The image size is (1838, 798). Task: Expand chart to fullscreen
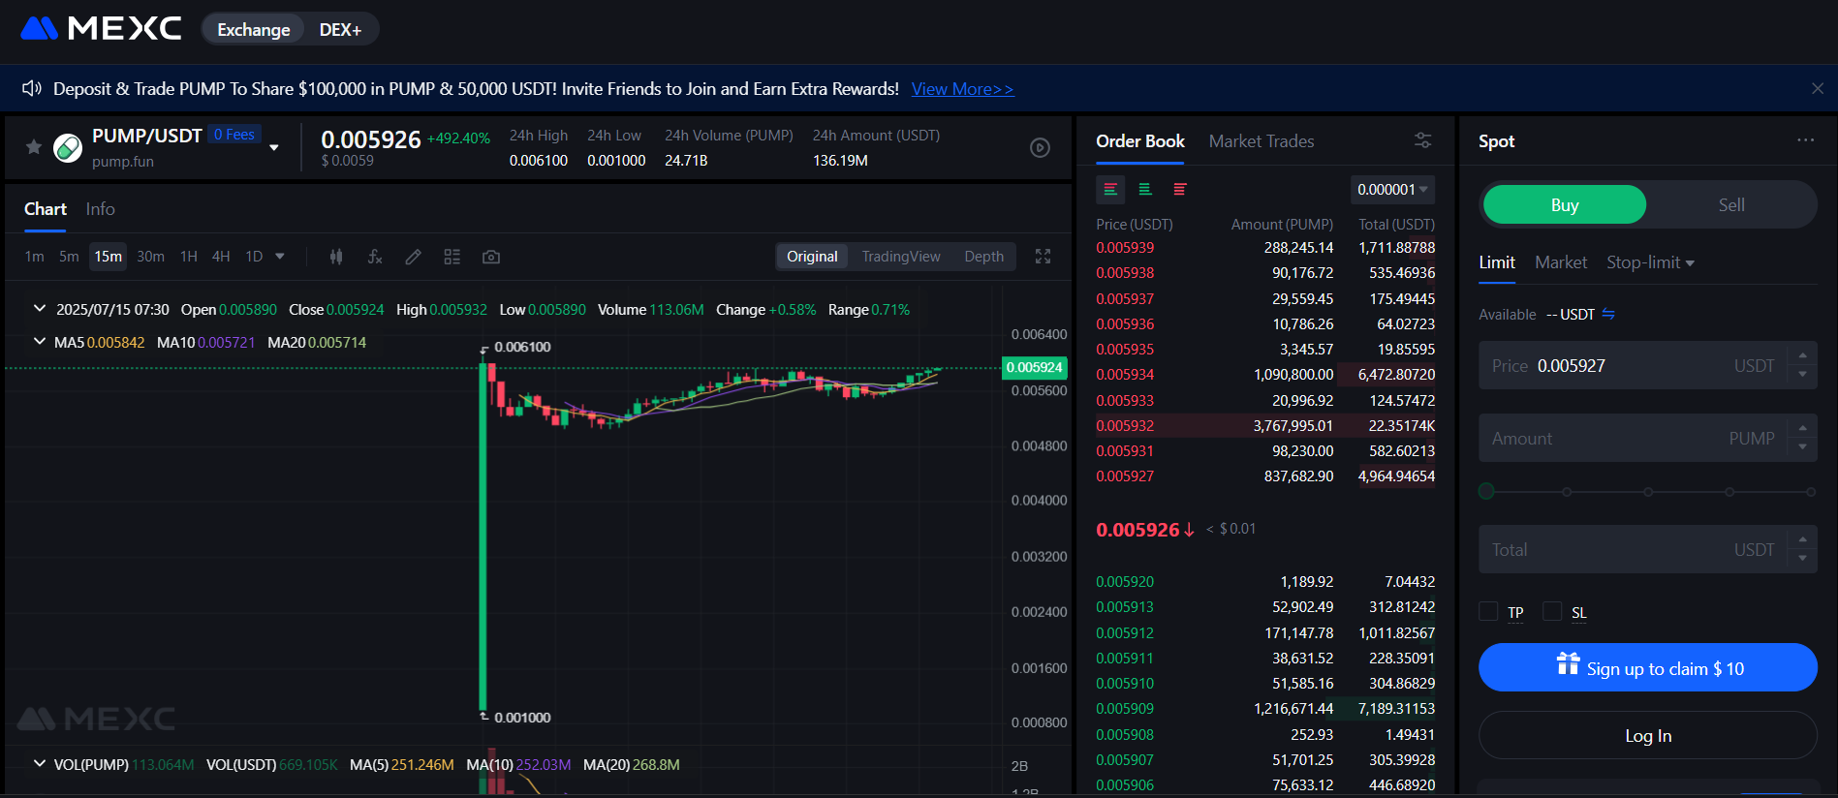[x=1043, y=257]
